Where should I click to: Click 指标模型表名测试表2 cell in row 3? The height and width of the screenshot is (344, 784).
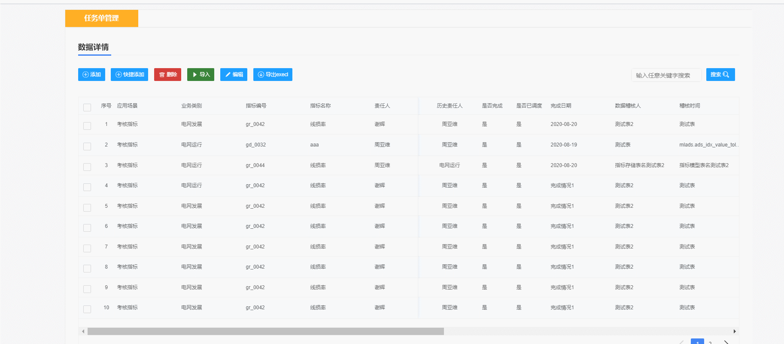coord(704,165)
